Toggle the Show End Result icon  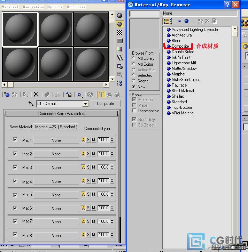[101, 94]
